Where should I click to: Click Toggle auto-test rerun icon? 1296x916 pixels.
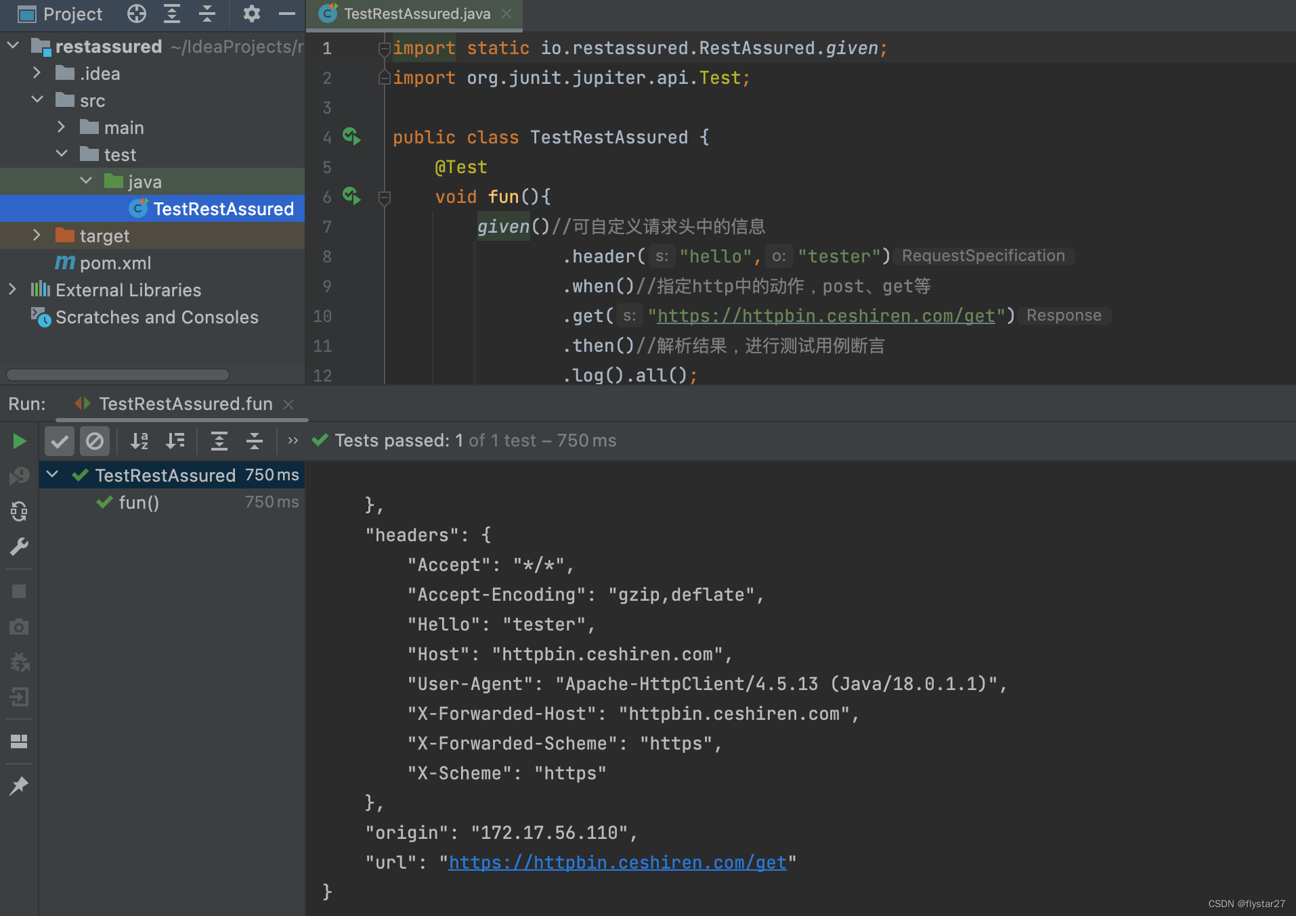[19, 511]
